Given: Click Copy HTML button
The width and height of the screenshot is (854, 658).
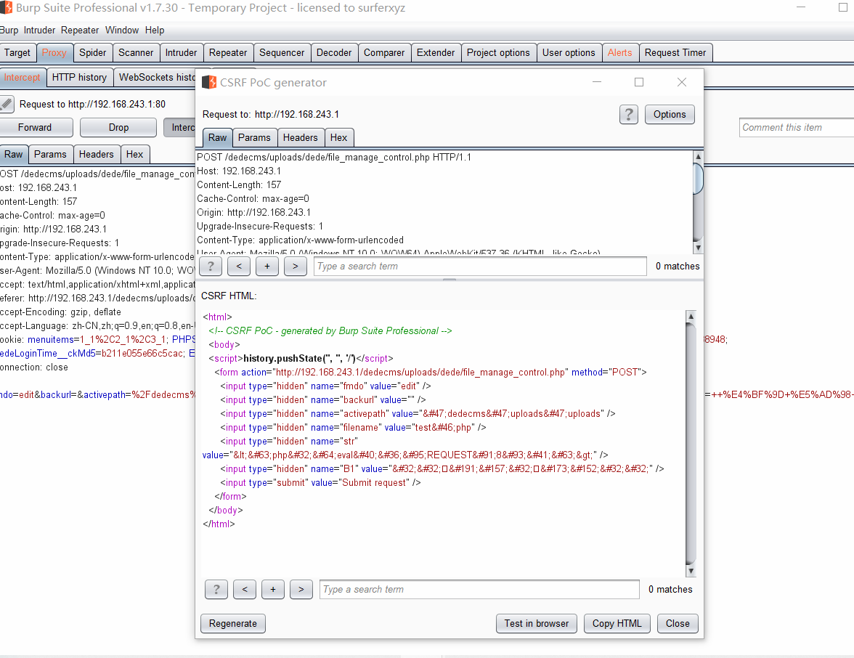Looking at the screenshot, I should pos(617,624).
